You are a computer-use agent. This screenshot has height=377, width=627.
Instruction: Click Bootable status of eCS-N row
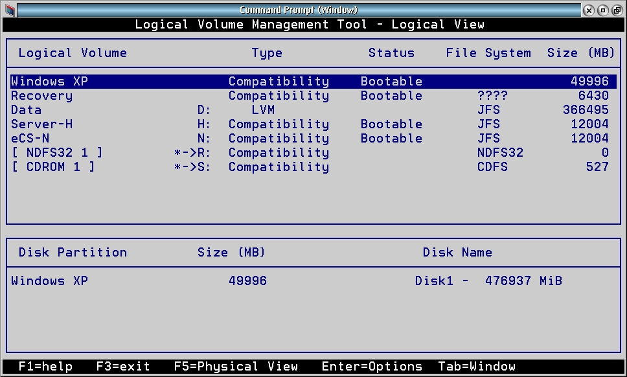click(391, 139)
